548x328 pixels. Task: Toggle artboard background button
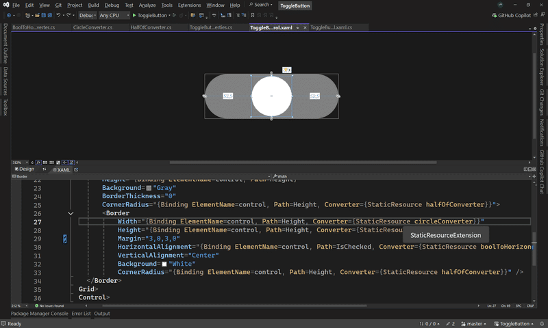pos(58,163)
